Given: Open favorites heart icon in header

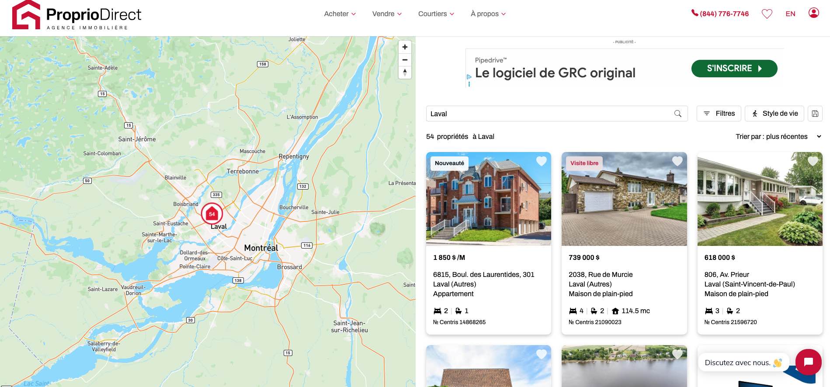Looking at the screenshot, I should click(x=767, y=14).
